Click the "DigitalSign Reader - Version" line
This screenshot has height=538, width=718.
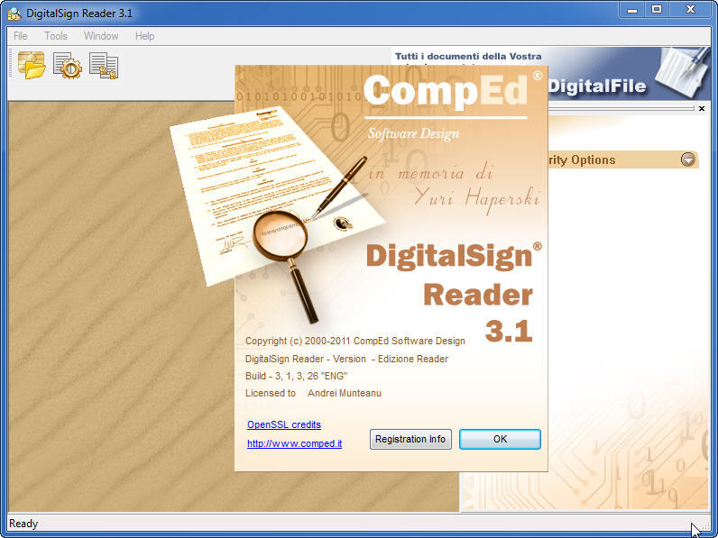point(346,360)
